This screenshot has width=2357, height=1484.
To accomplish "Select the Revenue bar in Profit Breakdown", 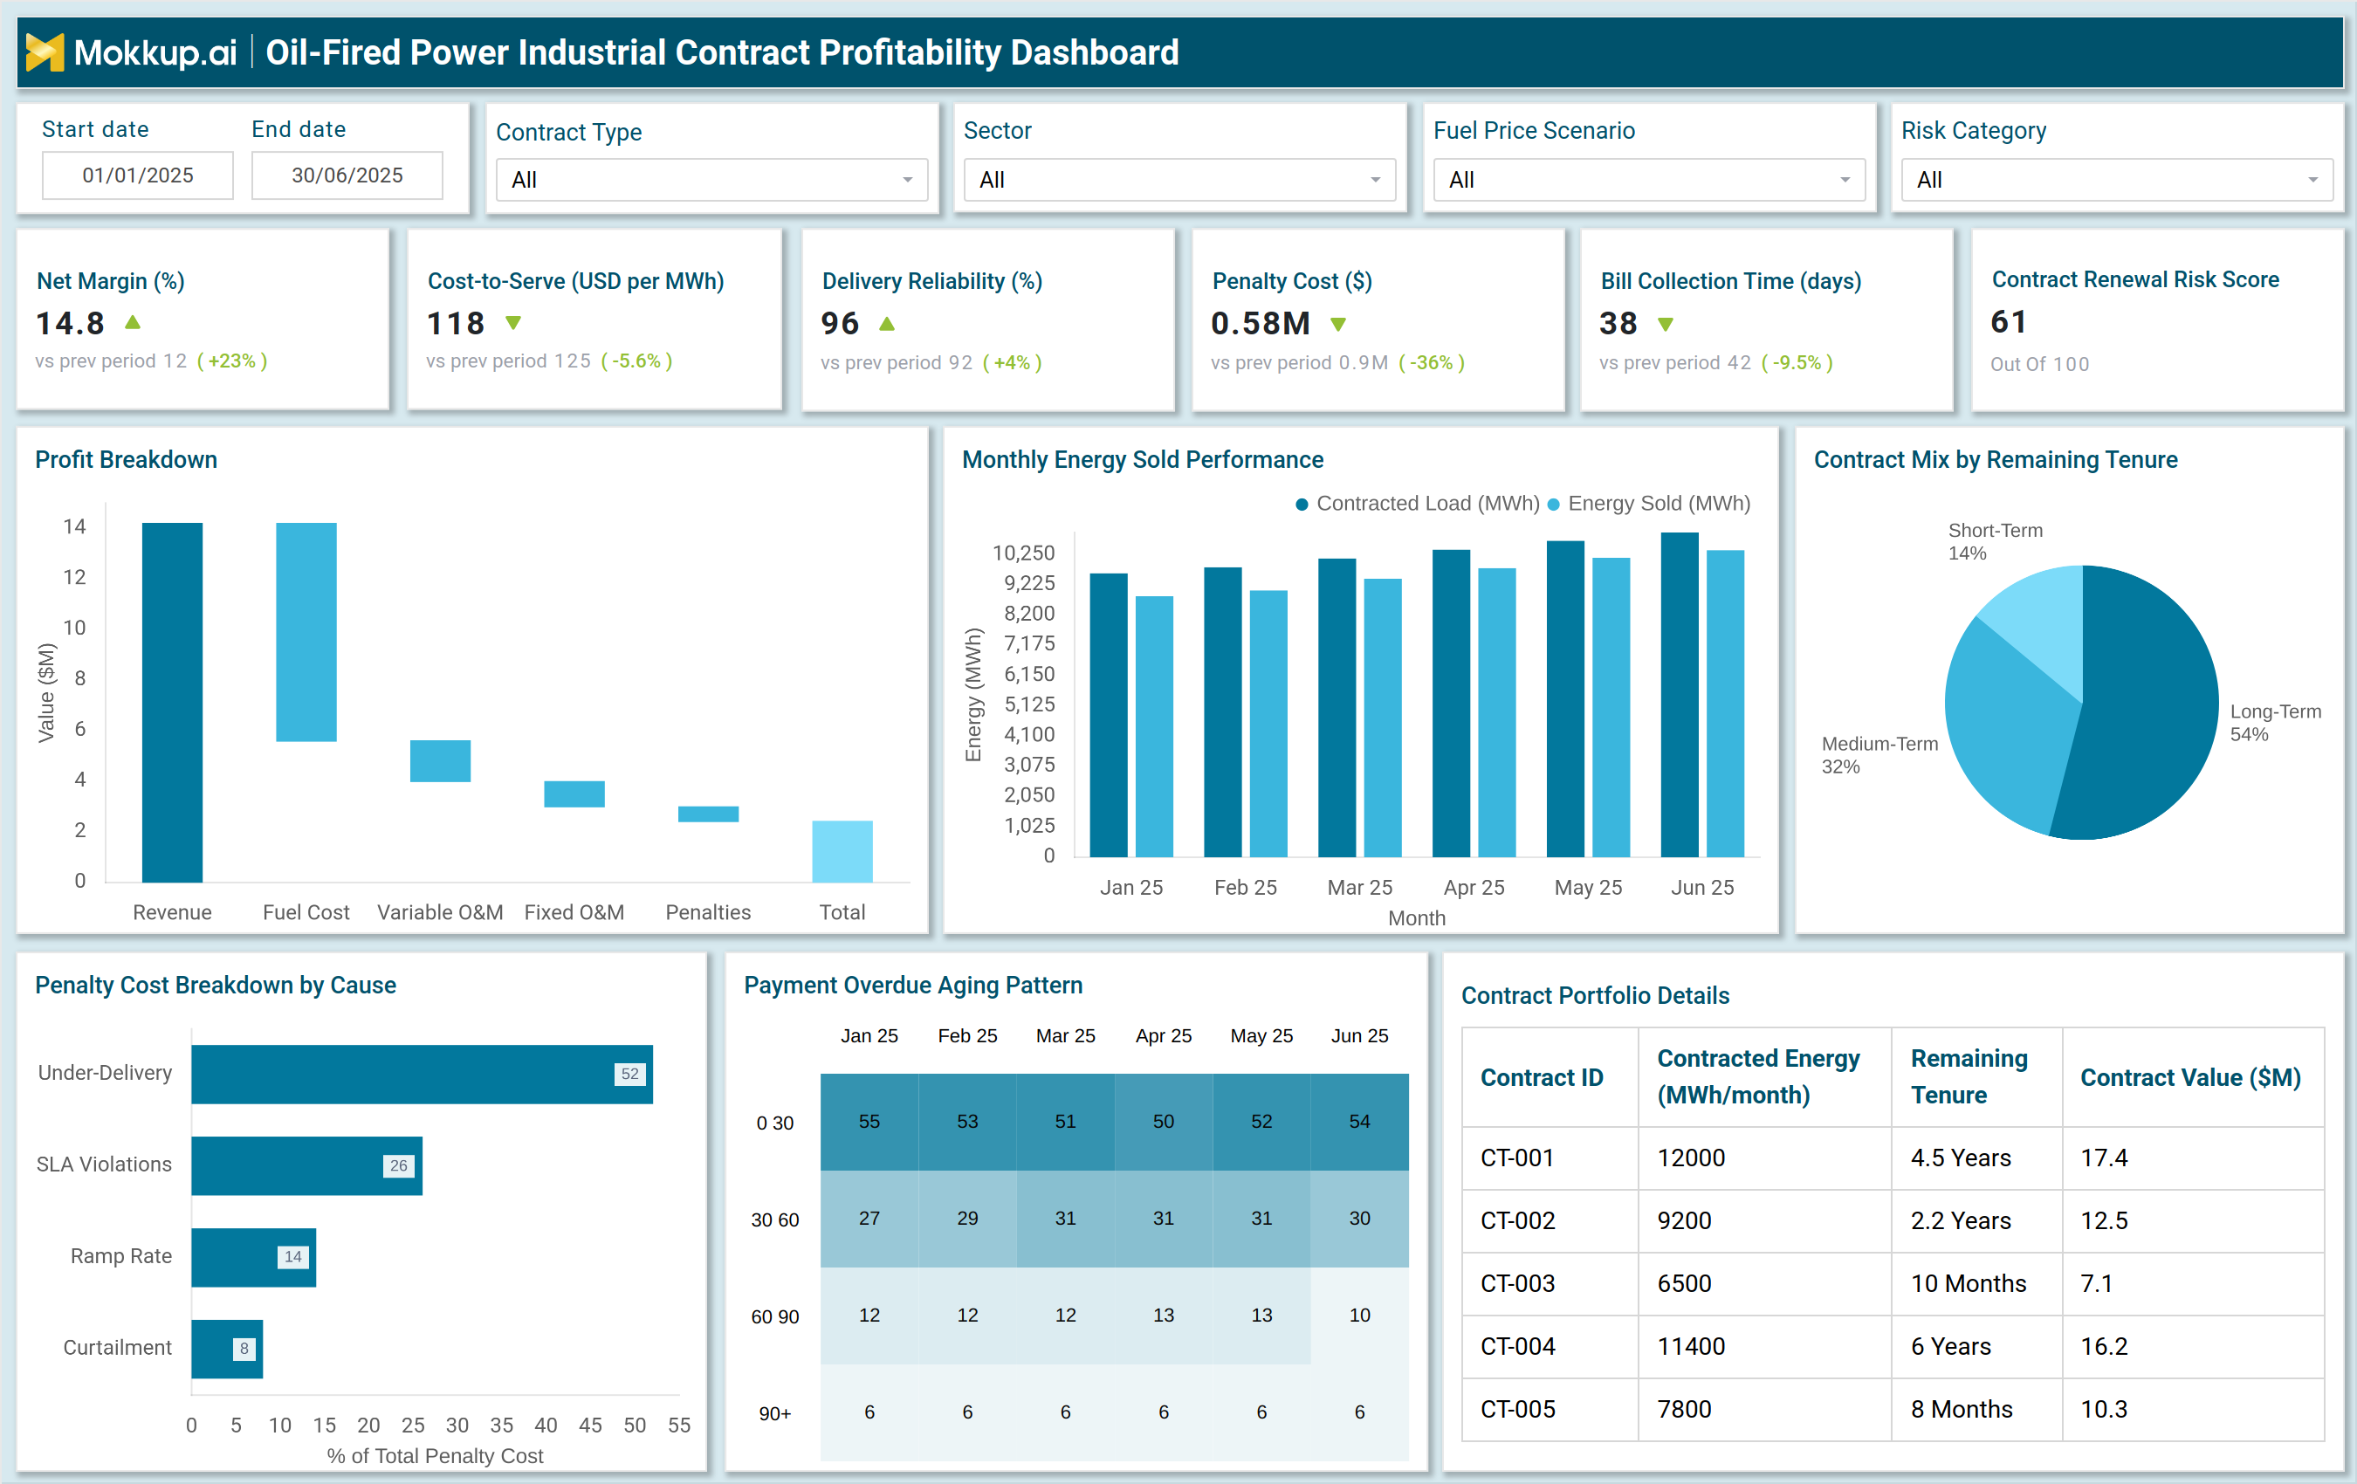I will tap(172, 702).
